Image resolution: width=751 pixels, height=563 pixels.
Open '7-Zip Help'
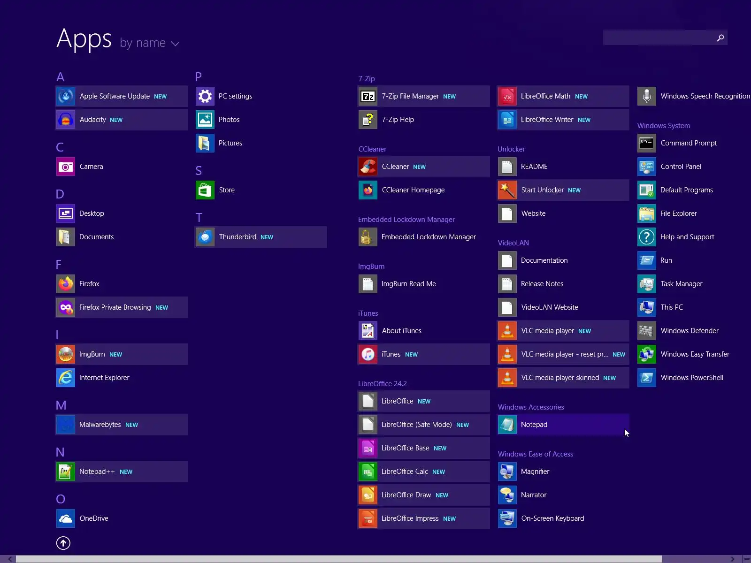424,120
